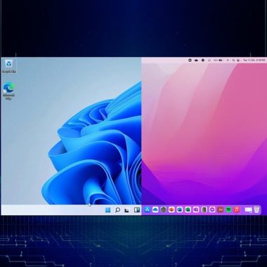267x267 pixels.
Task: Click the cloud status icon in the menu bar
Action: (196, 60)
